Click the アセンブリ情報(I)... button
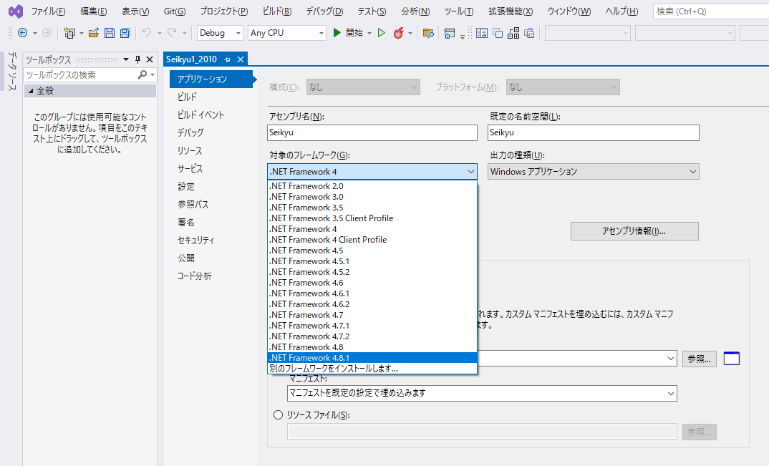The height and width of the screenshot is (466, 769). [x=634, y=231]
